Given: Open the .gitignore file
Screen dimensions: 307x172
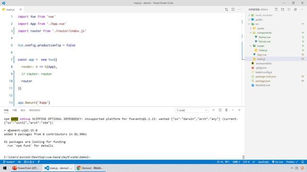Looking at the screenshot, I should tap(261, 68).
